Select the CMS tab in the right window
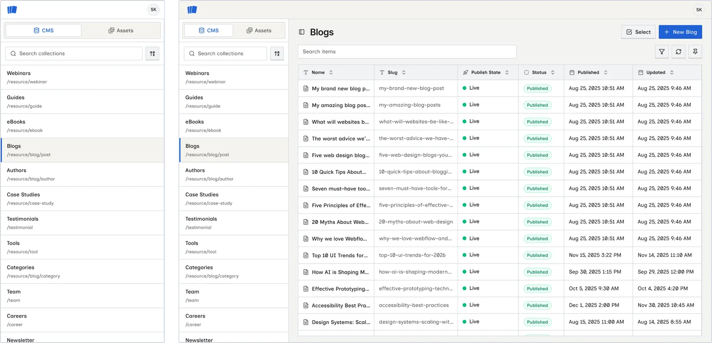 point(209,31)
